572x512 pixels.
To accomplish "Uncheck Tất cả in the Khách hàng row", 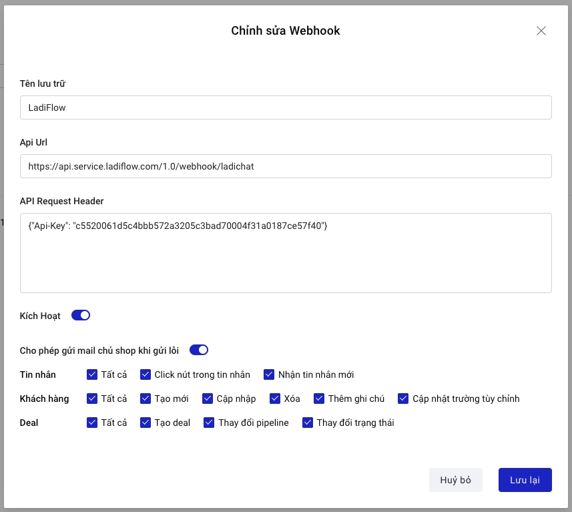I will tap(92, 399).
